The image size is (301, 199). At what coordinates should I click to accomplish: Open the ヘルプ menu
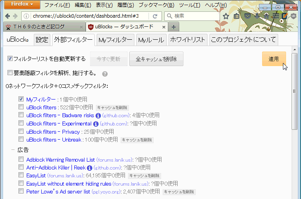click(x=216, y=5)
